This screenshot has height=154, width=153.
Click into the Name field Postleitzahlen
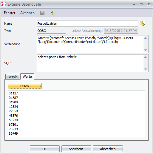click(x=87, y=24)
